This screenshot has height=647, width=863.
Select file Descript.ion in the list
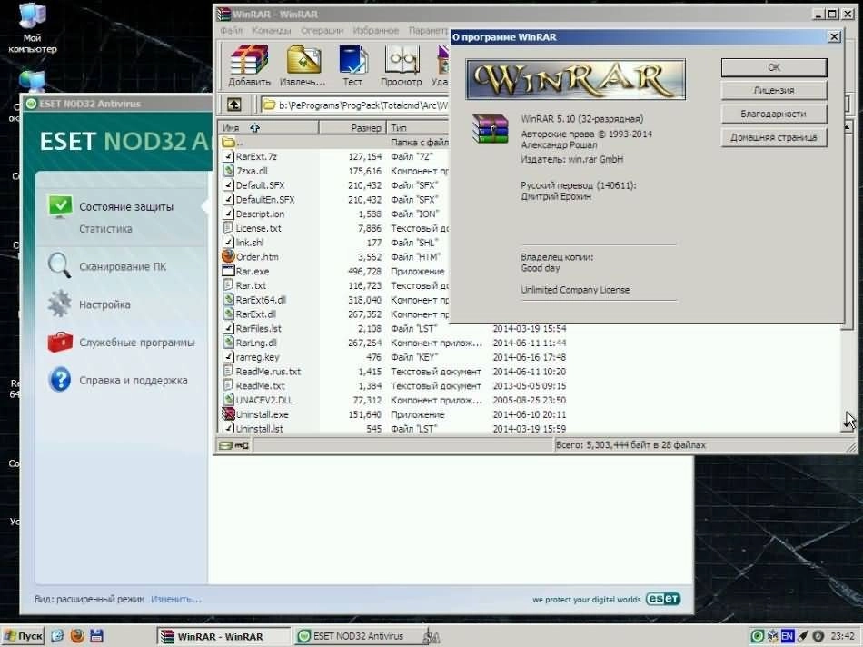click(260, 214)
